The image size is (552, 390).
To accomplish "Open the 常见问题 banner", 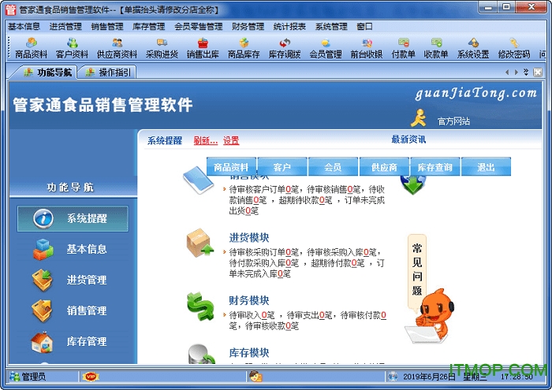I will [x=417, y=269].
